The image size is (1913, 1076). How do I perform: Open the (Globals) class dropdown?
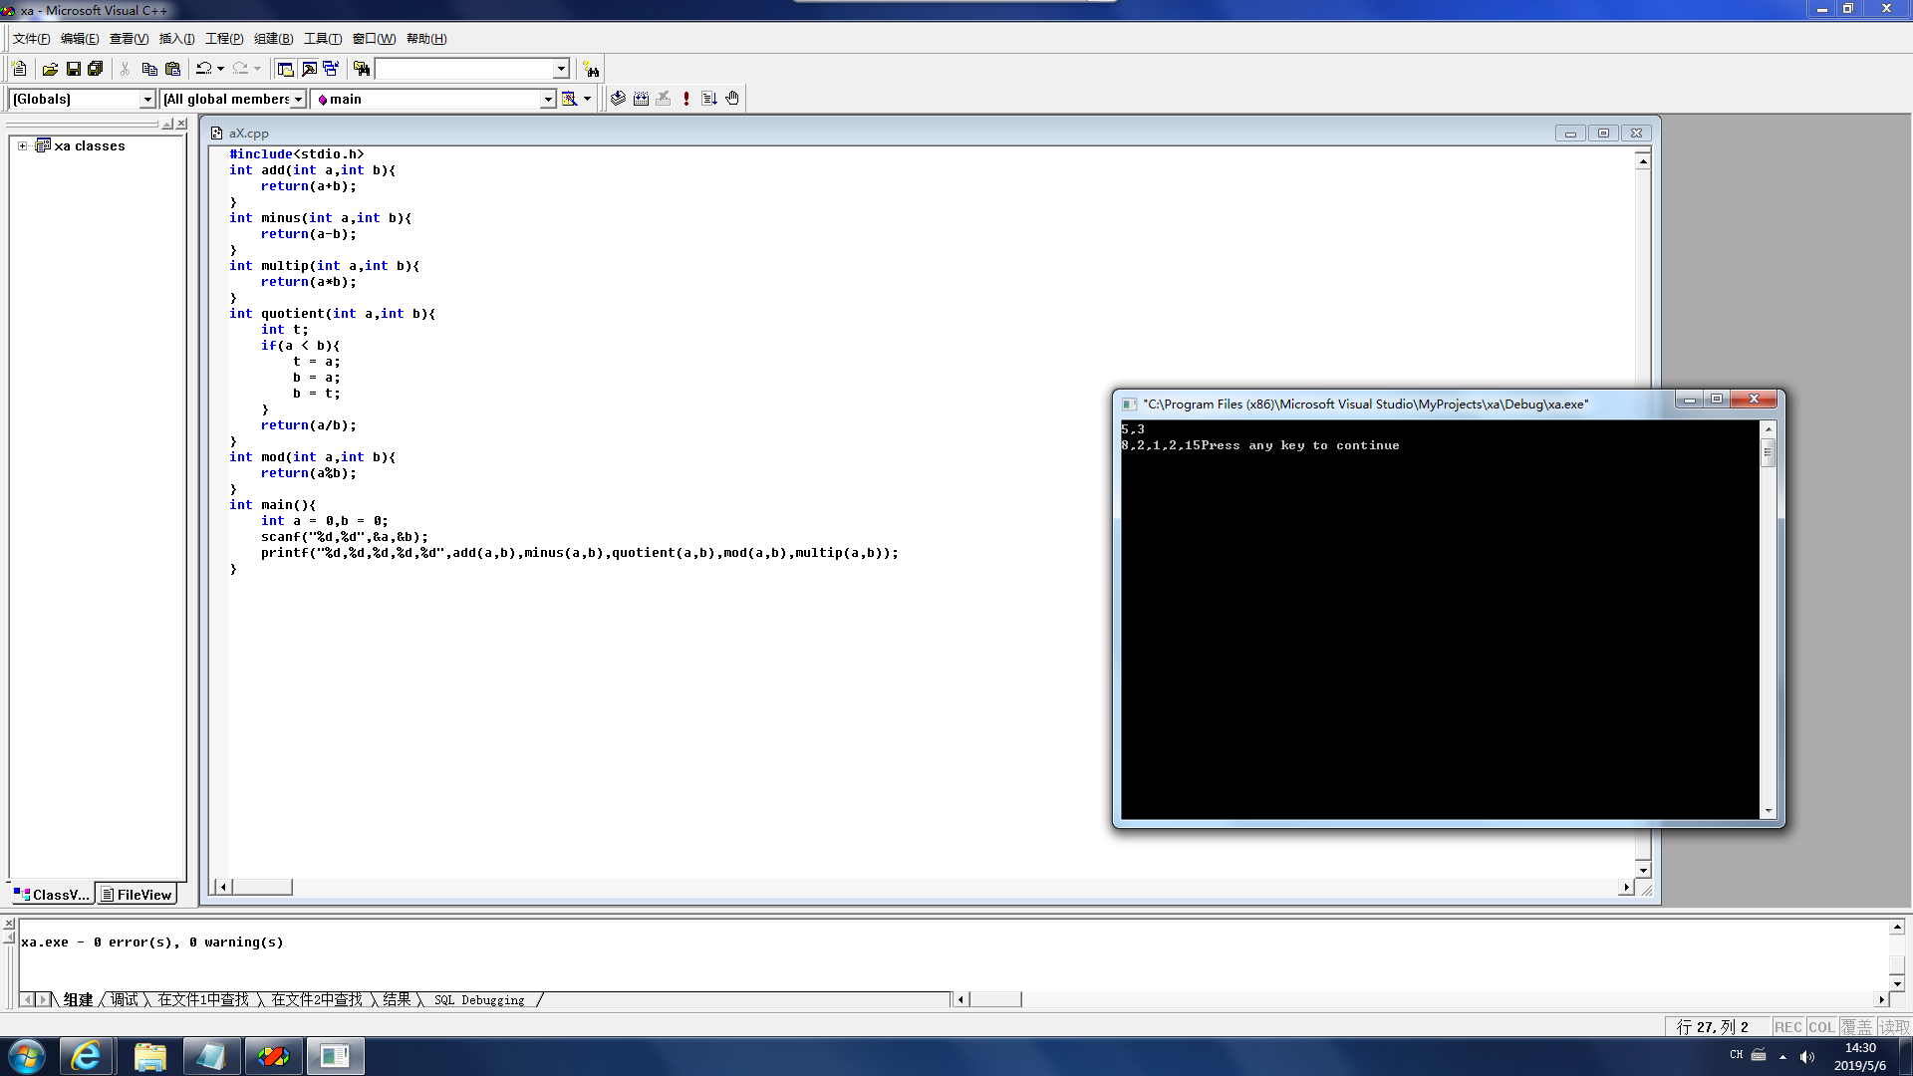coord(147,99)
